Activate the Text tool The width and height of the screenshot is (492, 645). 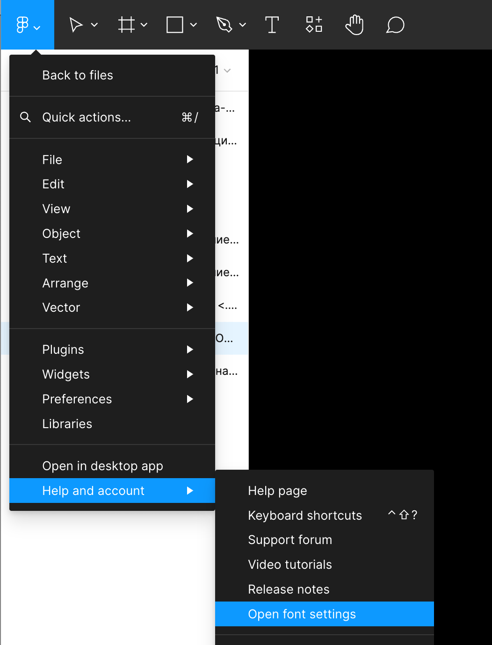pyautogui.click(x=272, y=25)
